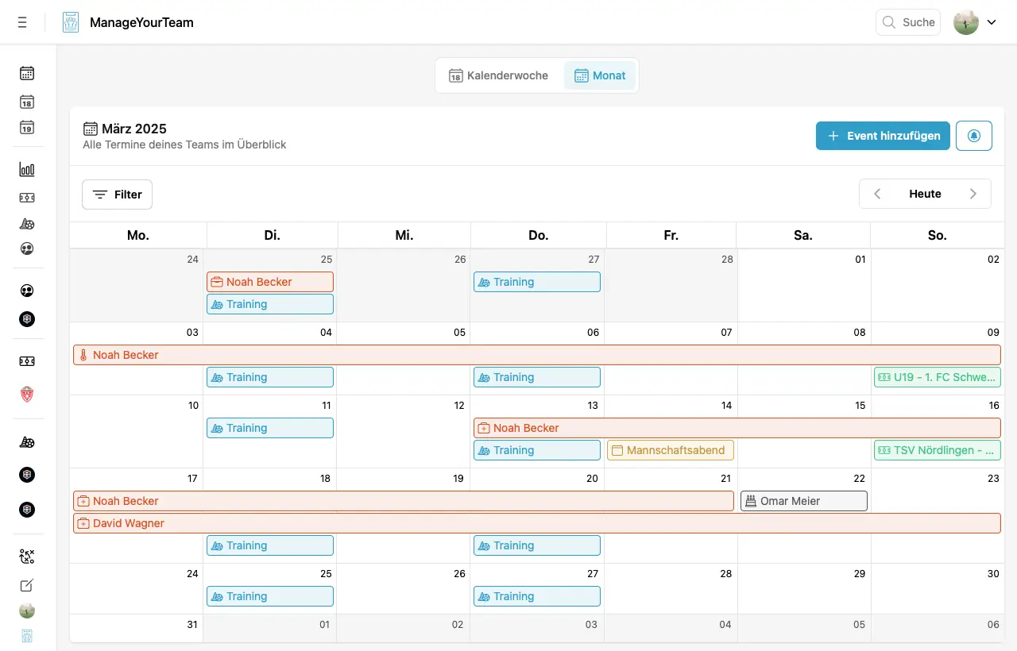Open the statistics bar-chart icon in the sidebar
This screenshot has width=1017, height=651.
point(27,169)
